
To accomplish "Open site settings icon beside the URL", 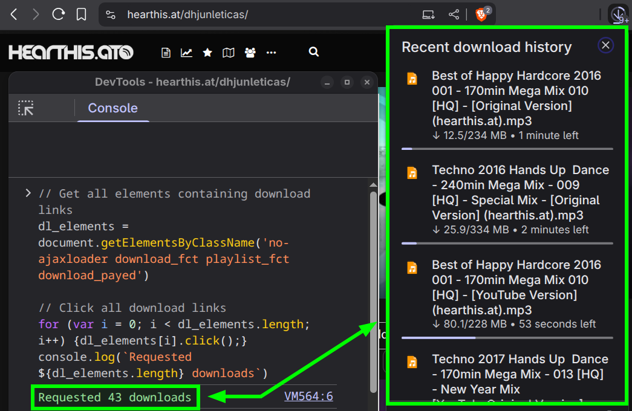I will point(111,15).
